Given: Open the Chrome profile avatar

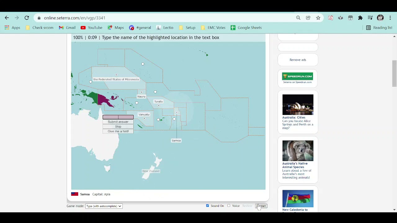Looking at the screenshot, I should pos(380,18).
